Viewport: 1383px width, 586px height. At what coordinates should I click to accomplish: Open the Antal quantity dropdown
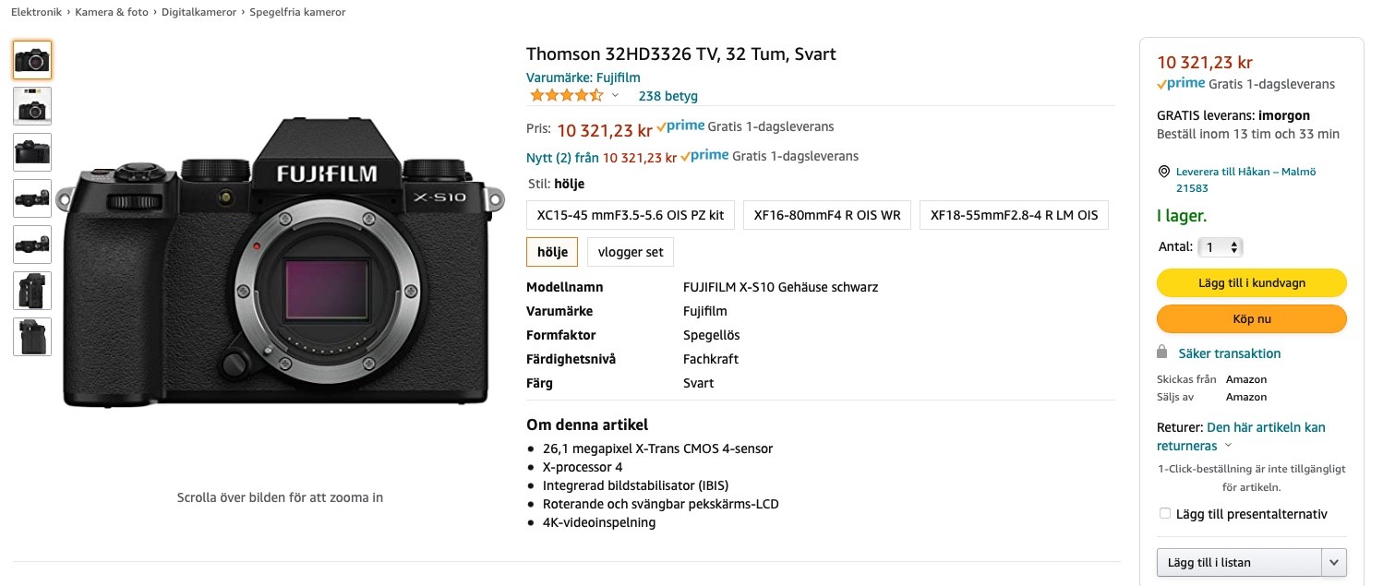1221,247
